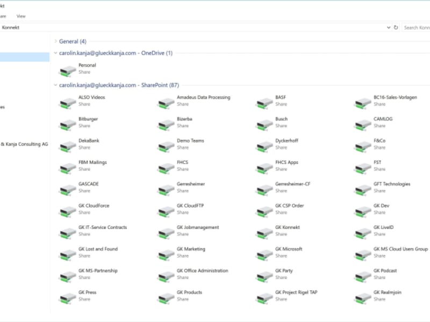Select the GK Press share name
The height and width of the screenshot is (322, 430).
[x=87, y=292]
